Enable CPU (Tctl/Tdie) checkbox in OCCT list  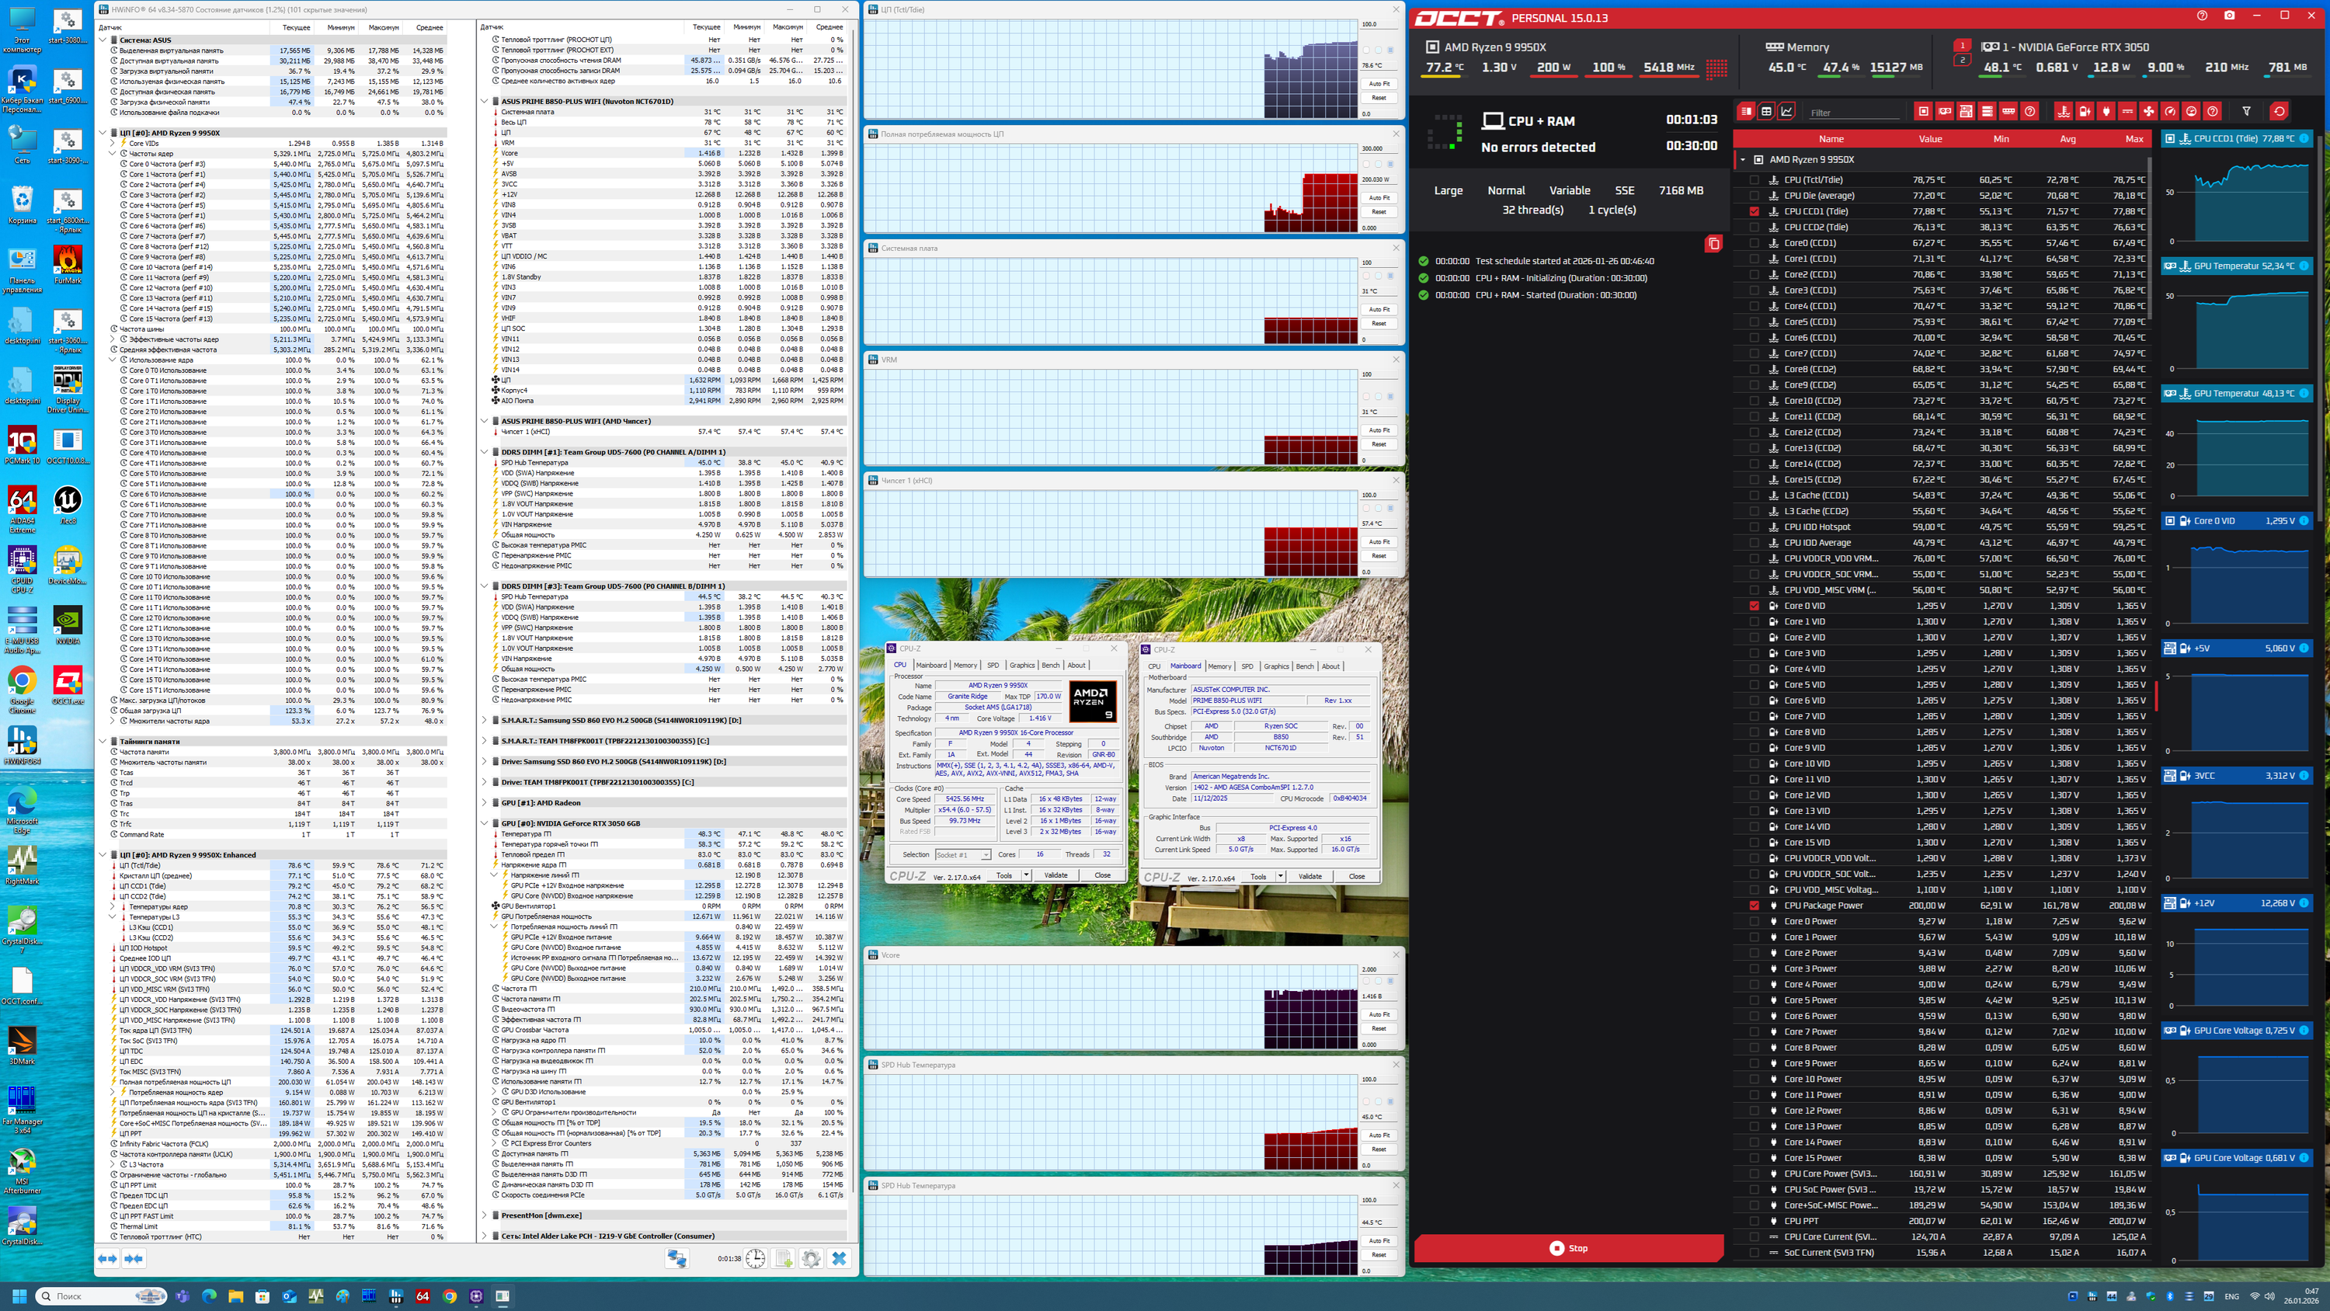[x=1754, y=180]
